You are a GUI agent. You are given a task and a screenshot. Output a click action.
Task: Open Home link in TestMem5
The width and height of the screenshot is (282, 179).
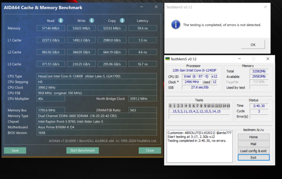coord(253,137)
